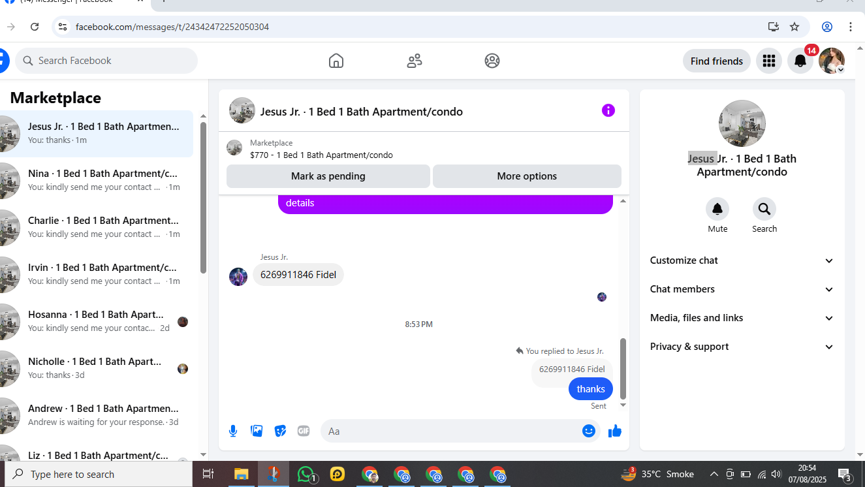Click the purple conversation information icon
Screen dimensions: 865x487
608,110
